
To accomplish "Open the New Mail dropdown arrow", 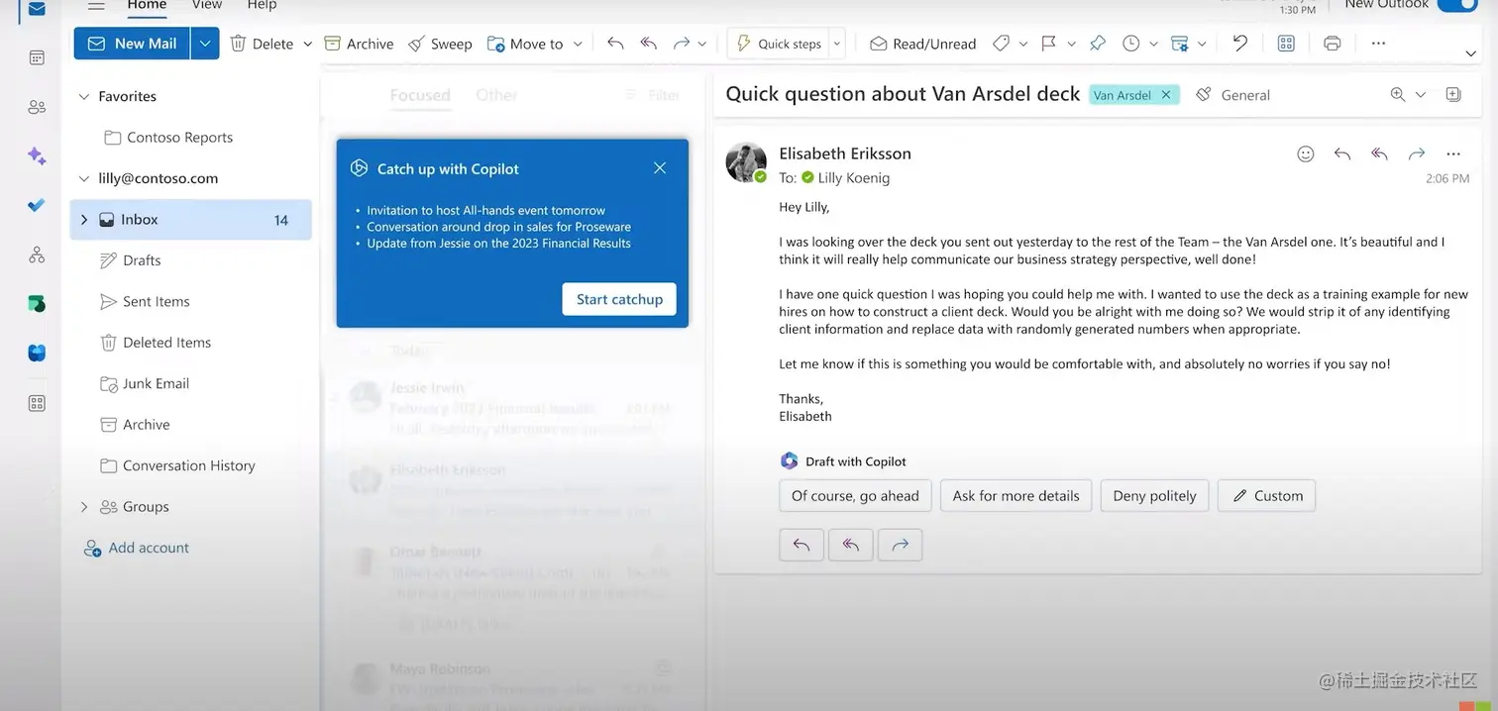I will [x=205, y=44].
